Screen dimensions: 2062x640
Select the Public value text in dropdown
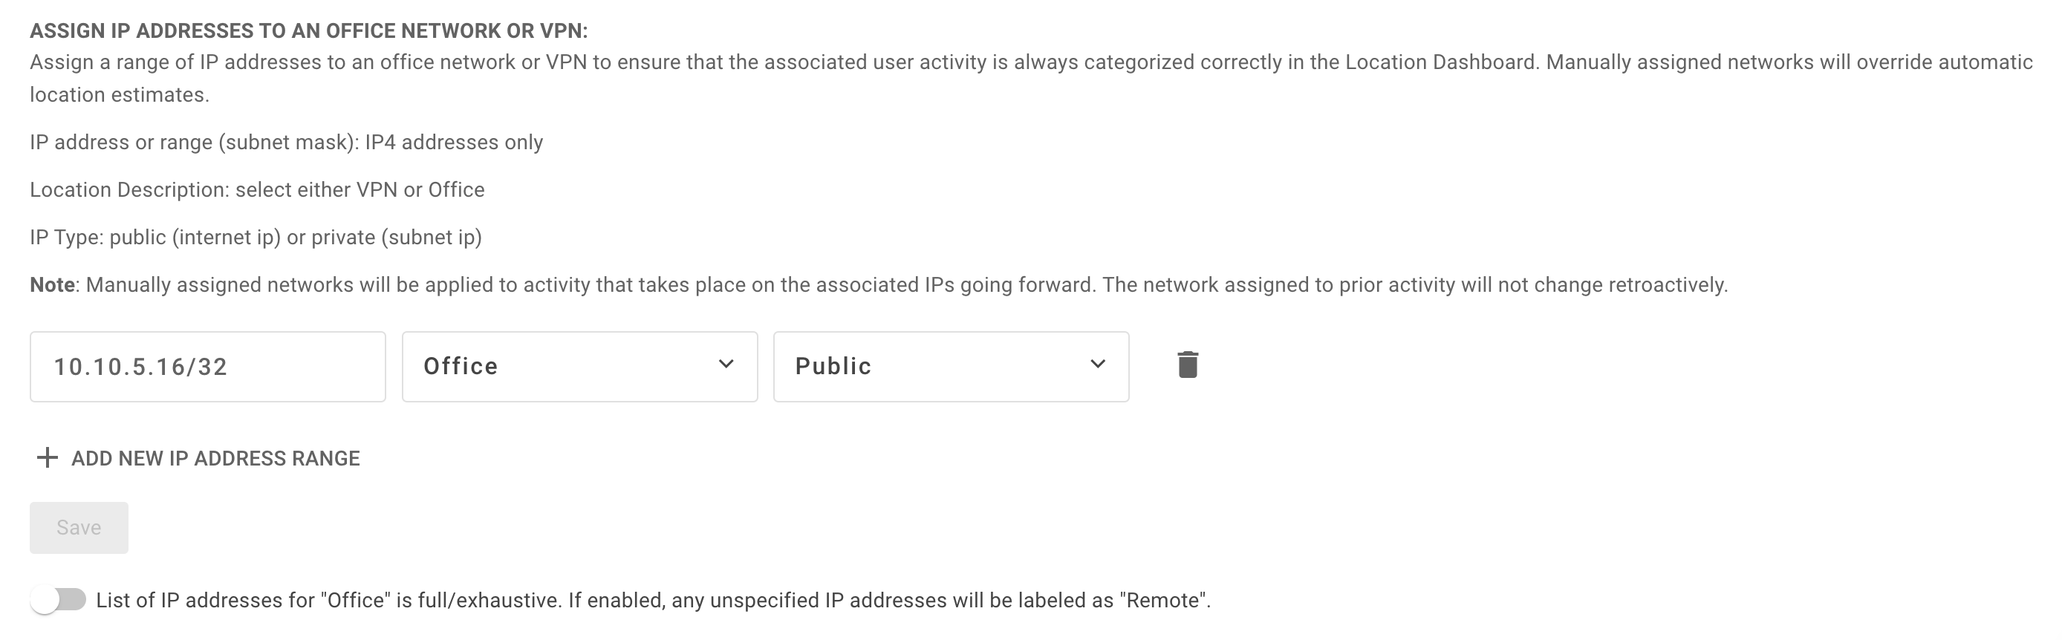tap(833, 366)
